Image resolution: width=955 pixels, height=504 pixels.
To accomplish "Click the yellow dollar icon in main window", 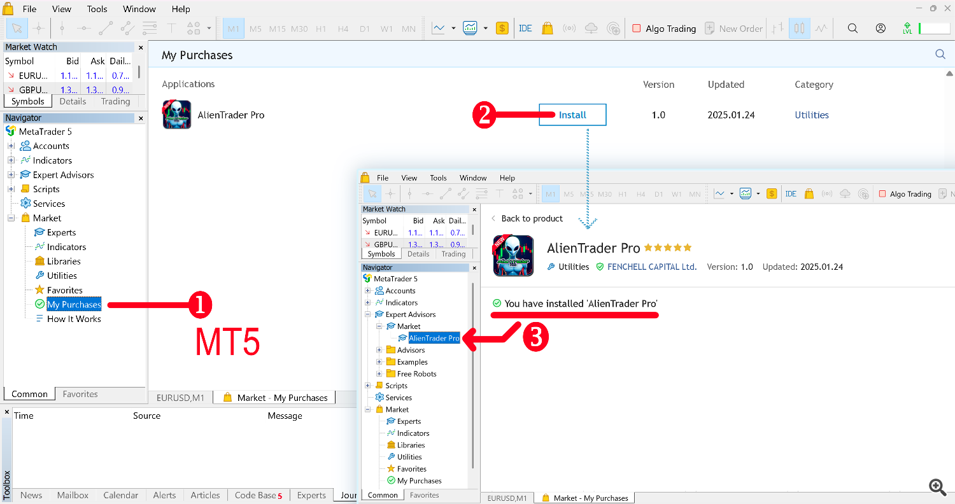I will (502, 28).
